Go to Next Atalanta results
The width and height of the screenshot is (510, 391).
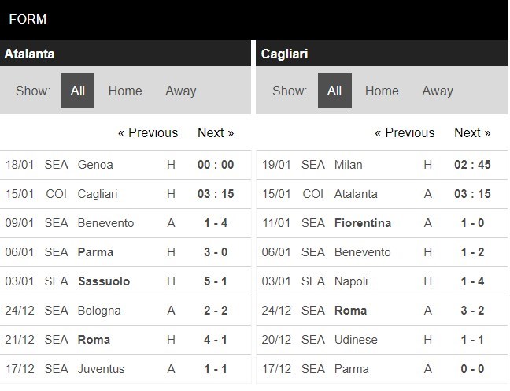[216, 132]
